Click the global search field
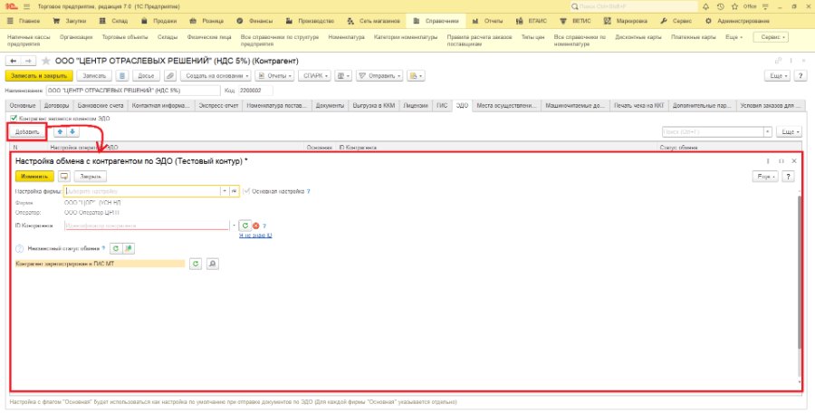 coord(634,6)
